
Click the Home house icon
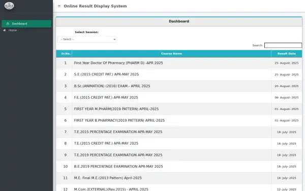click(x=5, y=30)
